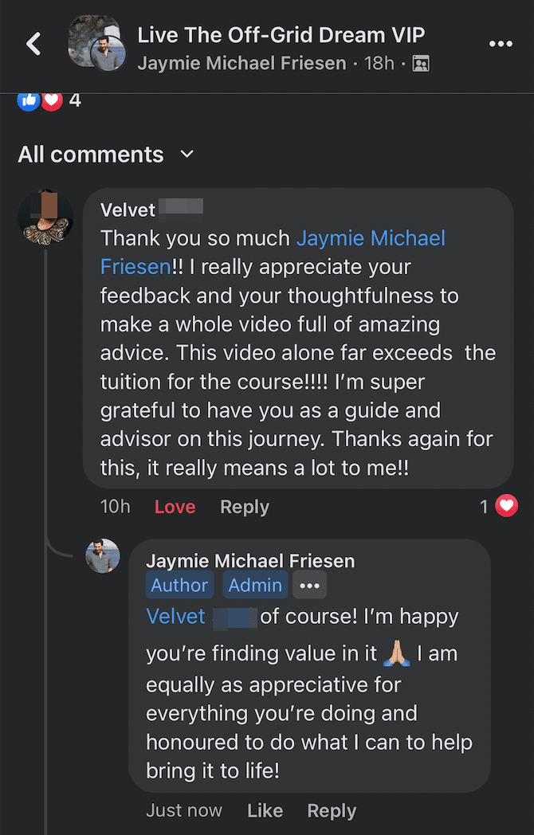This screenshot has height=835, width=534.
Task: Reply to Jaymie's comment
Action: [332, 810]
